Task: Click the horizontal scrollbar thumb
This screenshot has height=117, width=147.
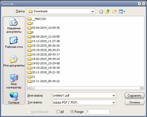Action: (x=33, y=88)
